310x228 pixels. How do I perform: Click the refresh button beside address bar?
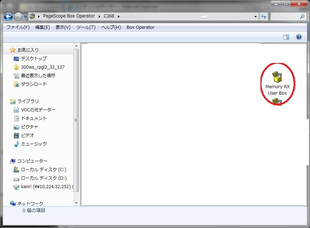point(264,16)
